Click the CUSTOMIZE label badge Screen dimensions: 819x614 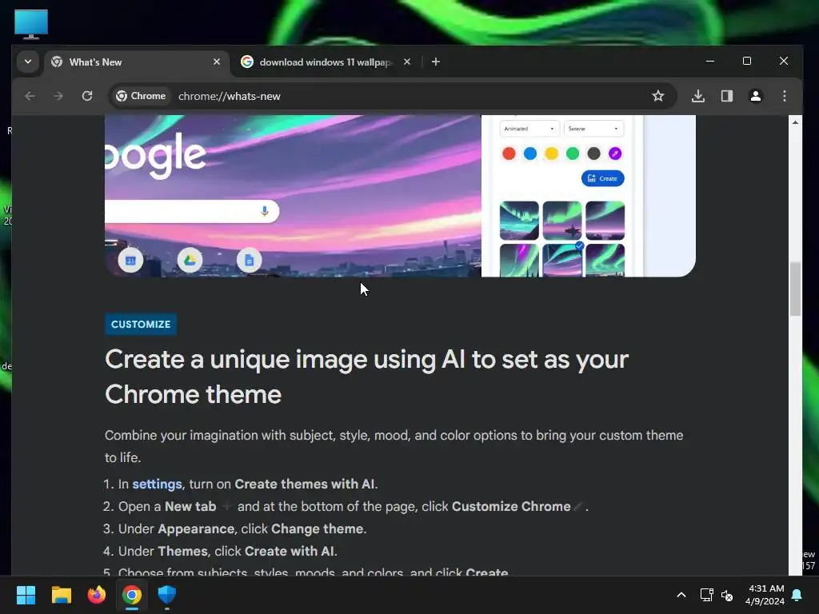[x=141, y=325]
